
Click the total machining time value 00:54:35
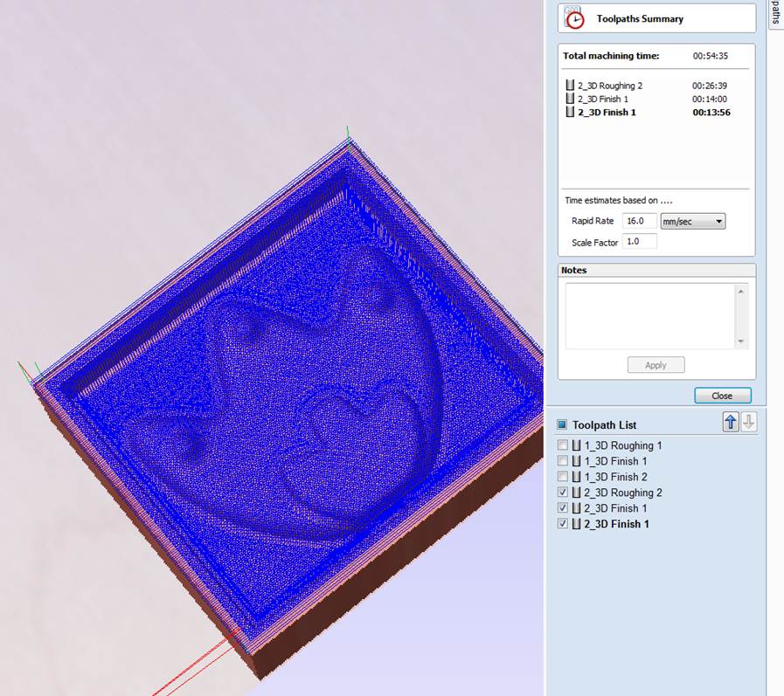[710, 56]
